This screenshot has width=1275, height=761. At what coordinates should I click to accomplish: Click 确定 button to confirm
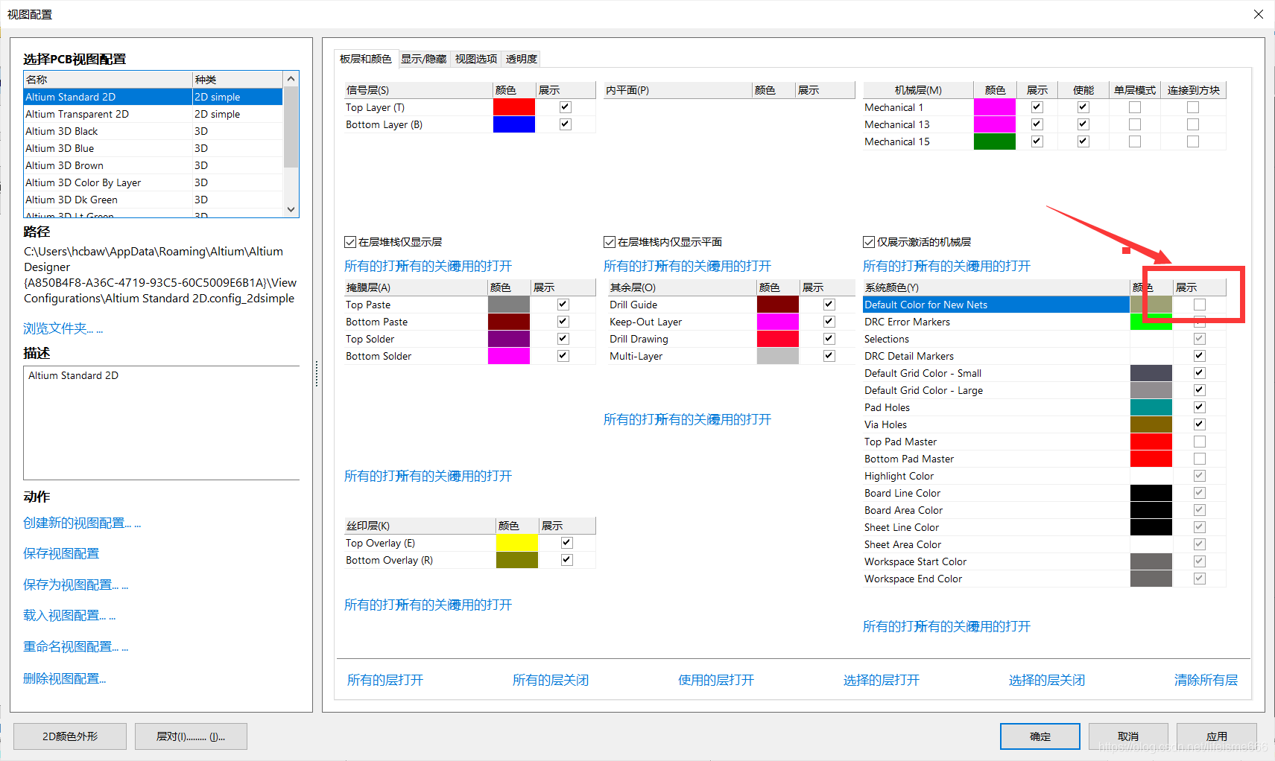[x=1040, y=736]
